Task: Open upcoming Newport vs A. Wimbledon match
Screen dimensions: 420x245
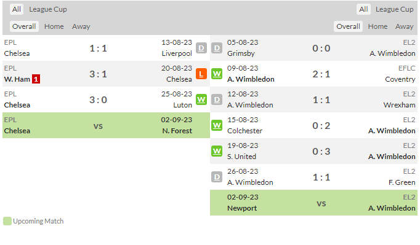Action: pyautogui.click(x=313, y=203)
